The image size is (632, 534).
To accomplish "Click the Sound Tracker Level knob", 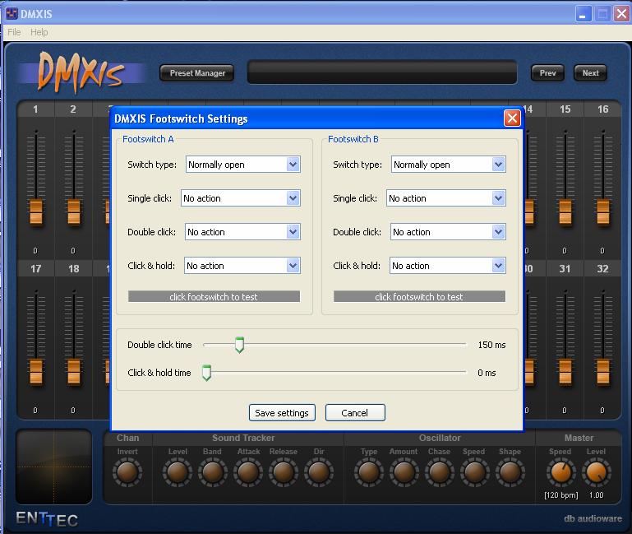I will click(177, 472).
